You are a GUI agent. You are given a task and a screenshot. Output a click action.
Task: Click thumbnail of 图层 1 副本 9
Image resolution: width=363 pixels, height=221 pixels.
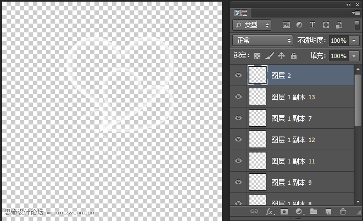click(258, 182)
